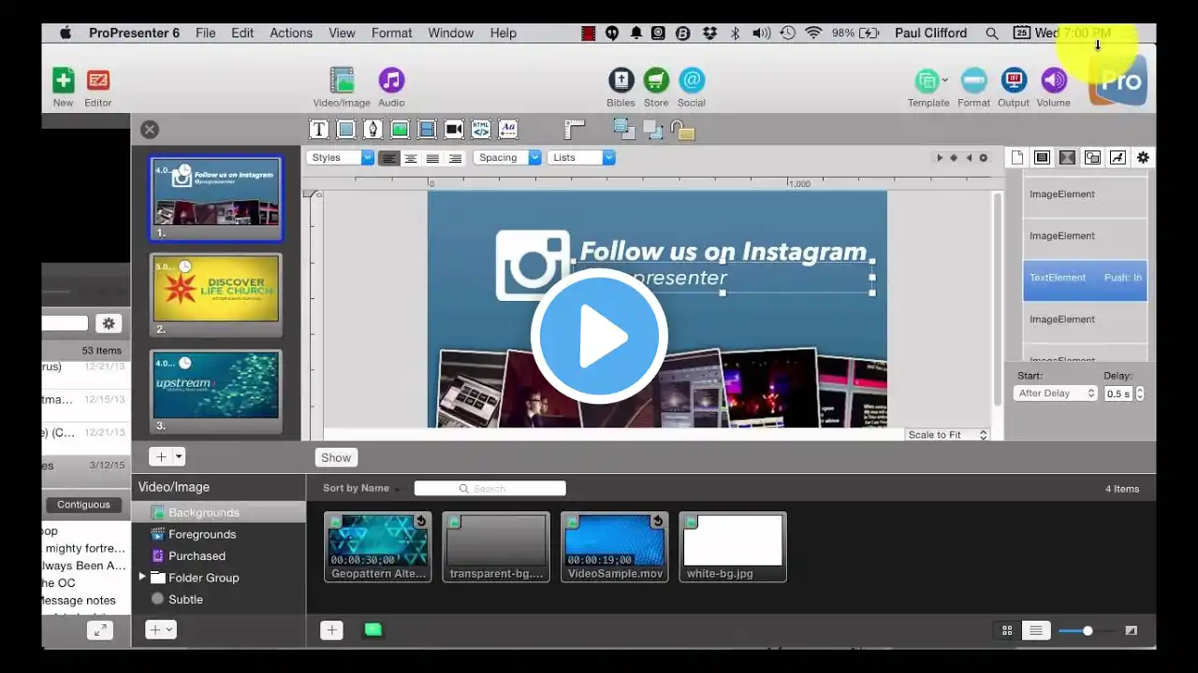The image size is (1198, 673).
Task: Open macOS Spotlight search icon
Action: [x=992, y=33]
